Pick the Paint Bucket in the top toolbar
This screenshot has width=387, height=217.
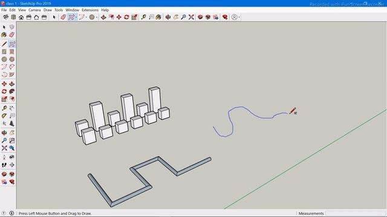click(158, 17)
